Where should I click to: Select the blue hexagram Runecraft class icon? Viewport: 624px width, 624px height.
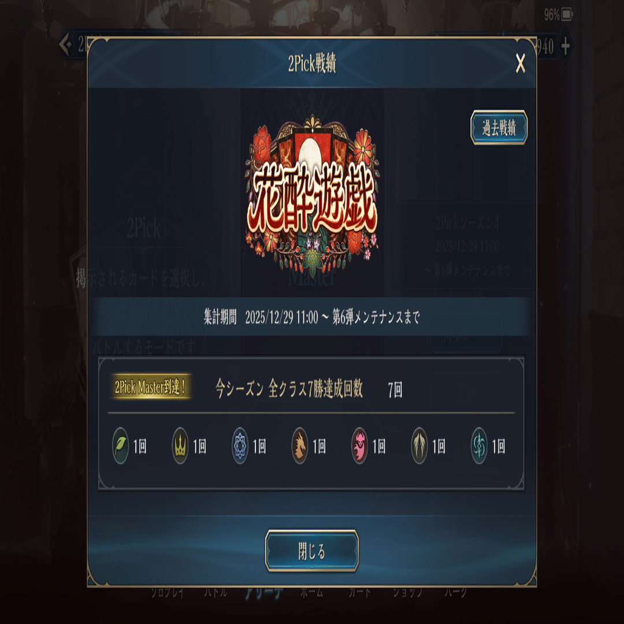(240, 445)
